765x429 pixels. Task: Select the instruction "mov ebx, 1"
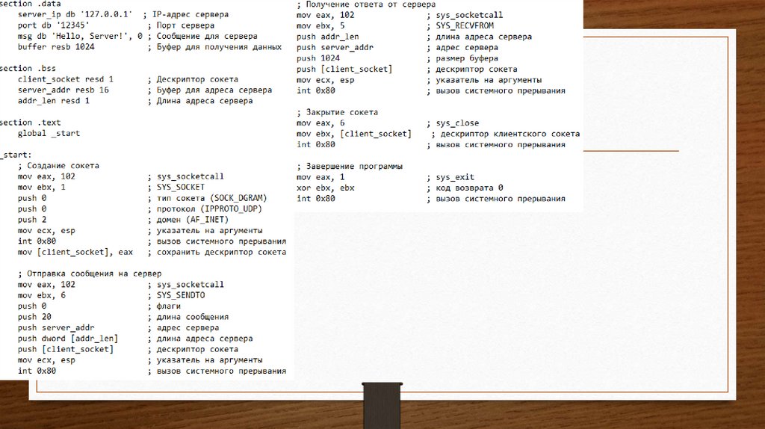[x=42, y=187]
